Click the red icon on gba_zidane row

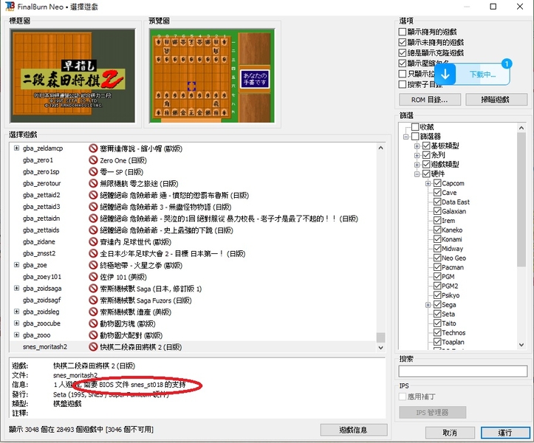(93, 241)
